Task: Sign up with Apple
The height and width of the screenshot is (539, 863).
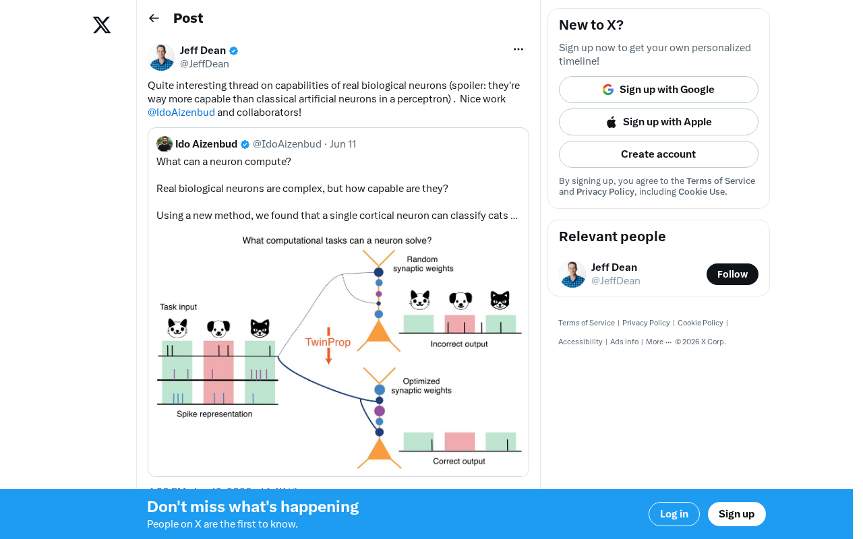Action: click(659, 122)
